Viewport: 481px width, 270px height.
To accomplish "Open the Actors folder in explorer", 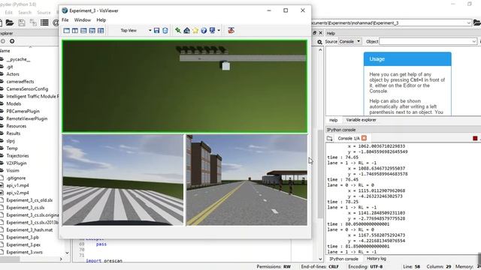I will 13,74.
